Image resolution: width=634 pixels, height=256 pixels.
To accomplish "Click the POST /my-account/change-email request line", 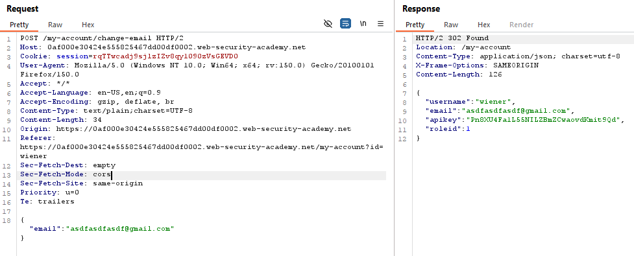I will point(102,38).
